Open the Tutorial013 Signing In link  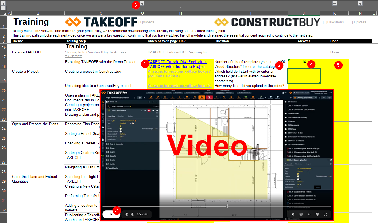(x=177, y=52)
